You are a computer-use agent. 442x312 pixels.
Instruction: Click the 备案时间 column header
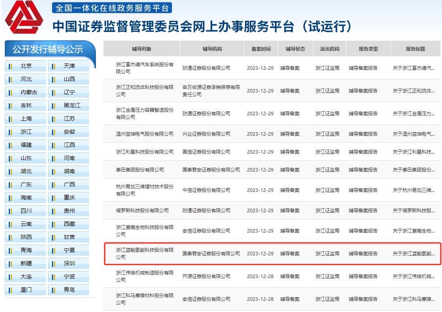[261, 49]
